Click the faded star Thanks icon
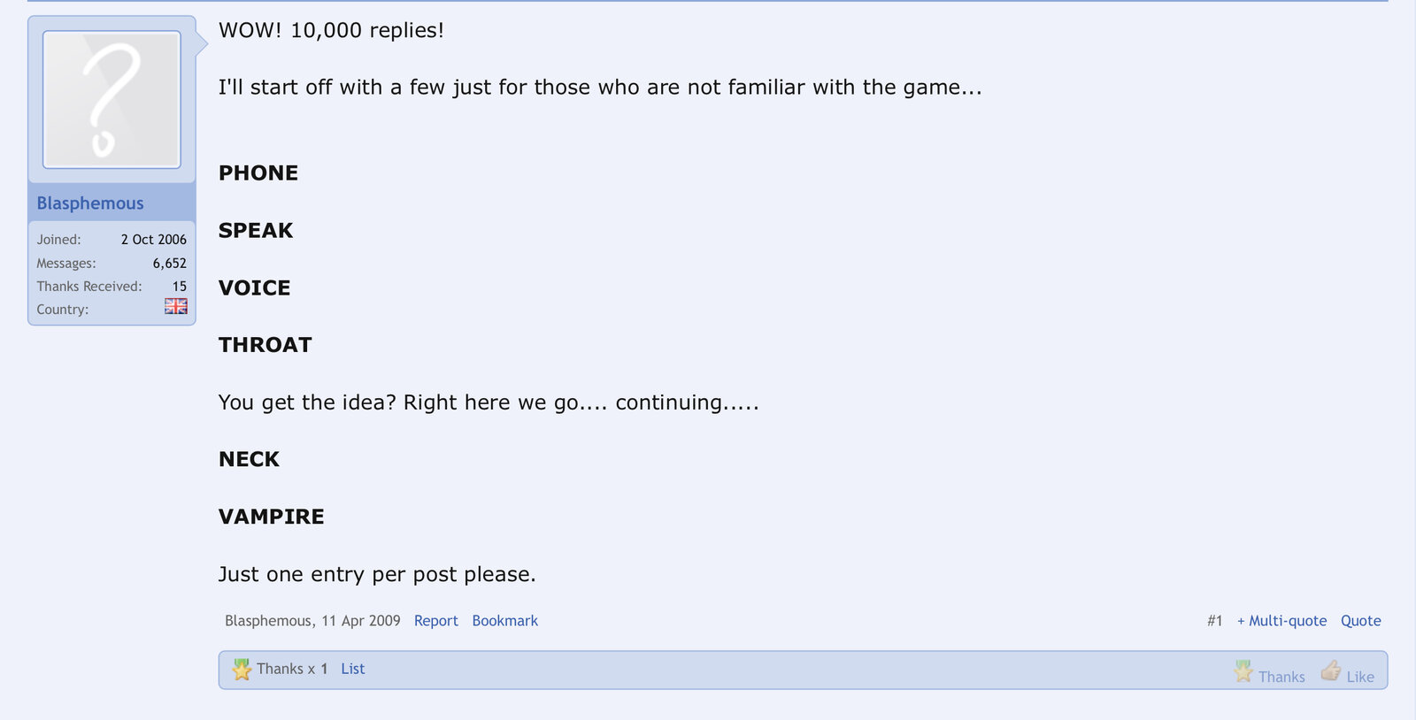 coord(1243,672)
